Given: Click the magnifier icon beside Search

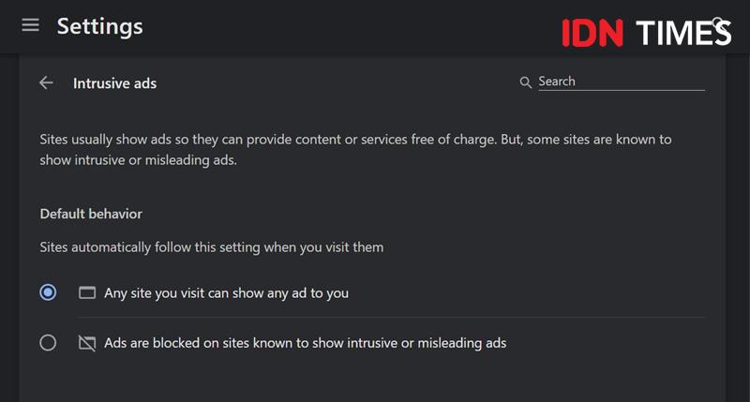Looking at the screenshot, I should click(525, 82).
